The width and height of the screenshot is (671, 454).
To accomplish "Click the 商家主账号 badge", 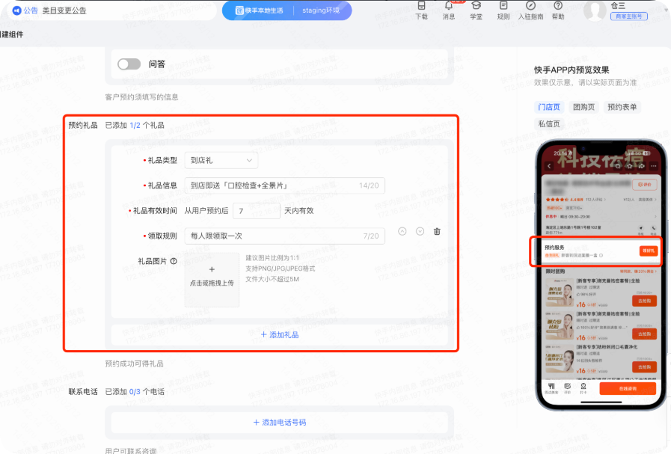I will tap(628, 16).
